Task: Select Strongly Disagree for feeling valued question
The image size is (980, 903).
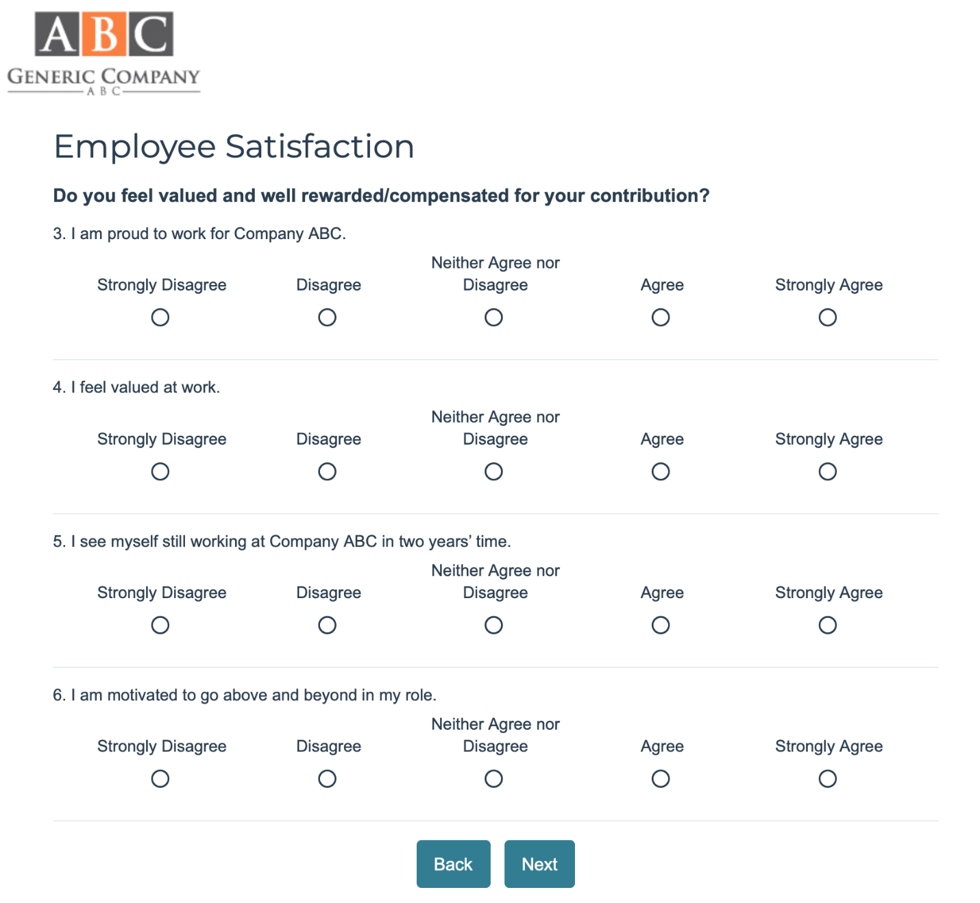Action: [x=160, y=471]
